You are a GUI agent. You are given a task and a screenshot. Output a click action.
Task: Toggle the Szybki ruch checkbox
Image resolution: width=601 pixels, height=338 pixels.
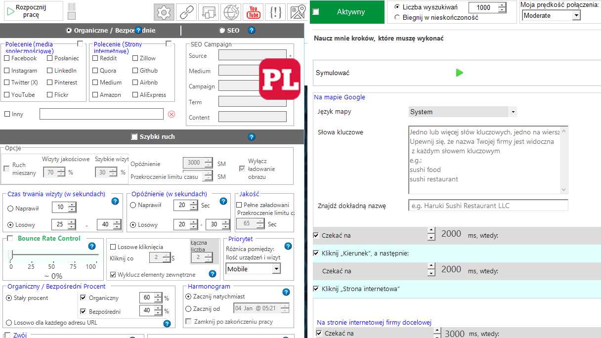click(134, 137)
